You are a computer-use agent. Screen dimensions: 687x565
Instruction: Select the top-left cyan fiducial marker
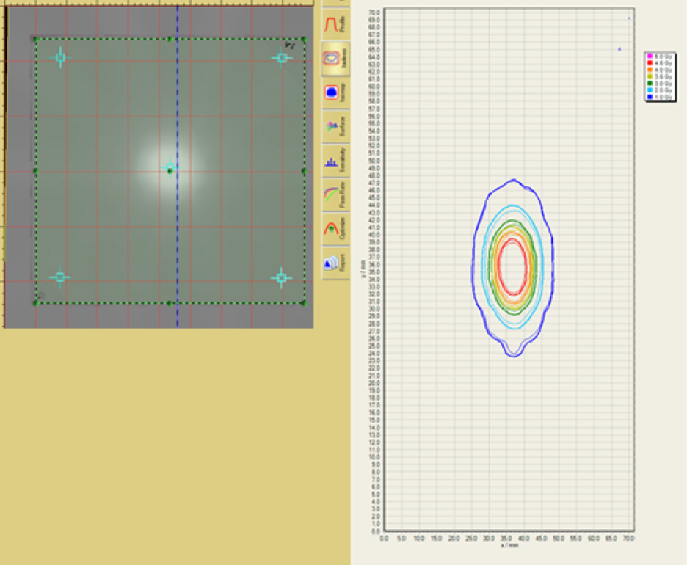coord(60,57)
